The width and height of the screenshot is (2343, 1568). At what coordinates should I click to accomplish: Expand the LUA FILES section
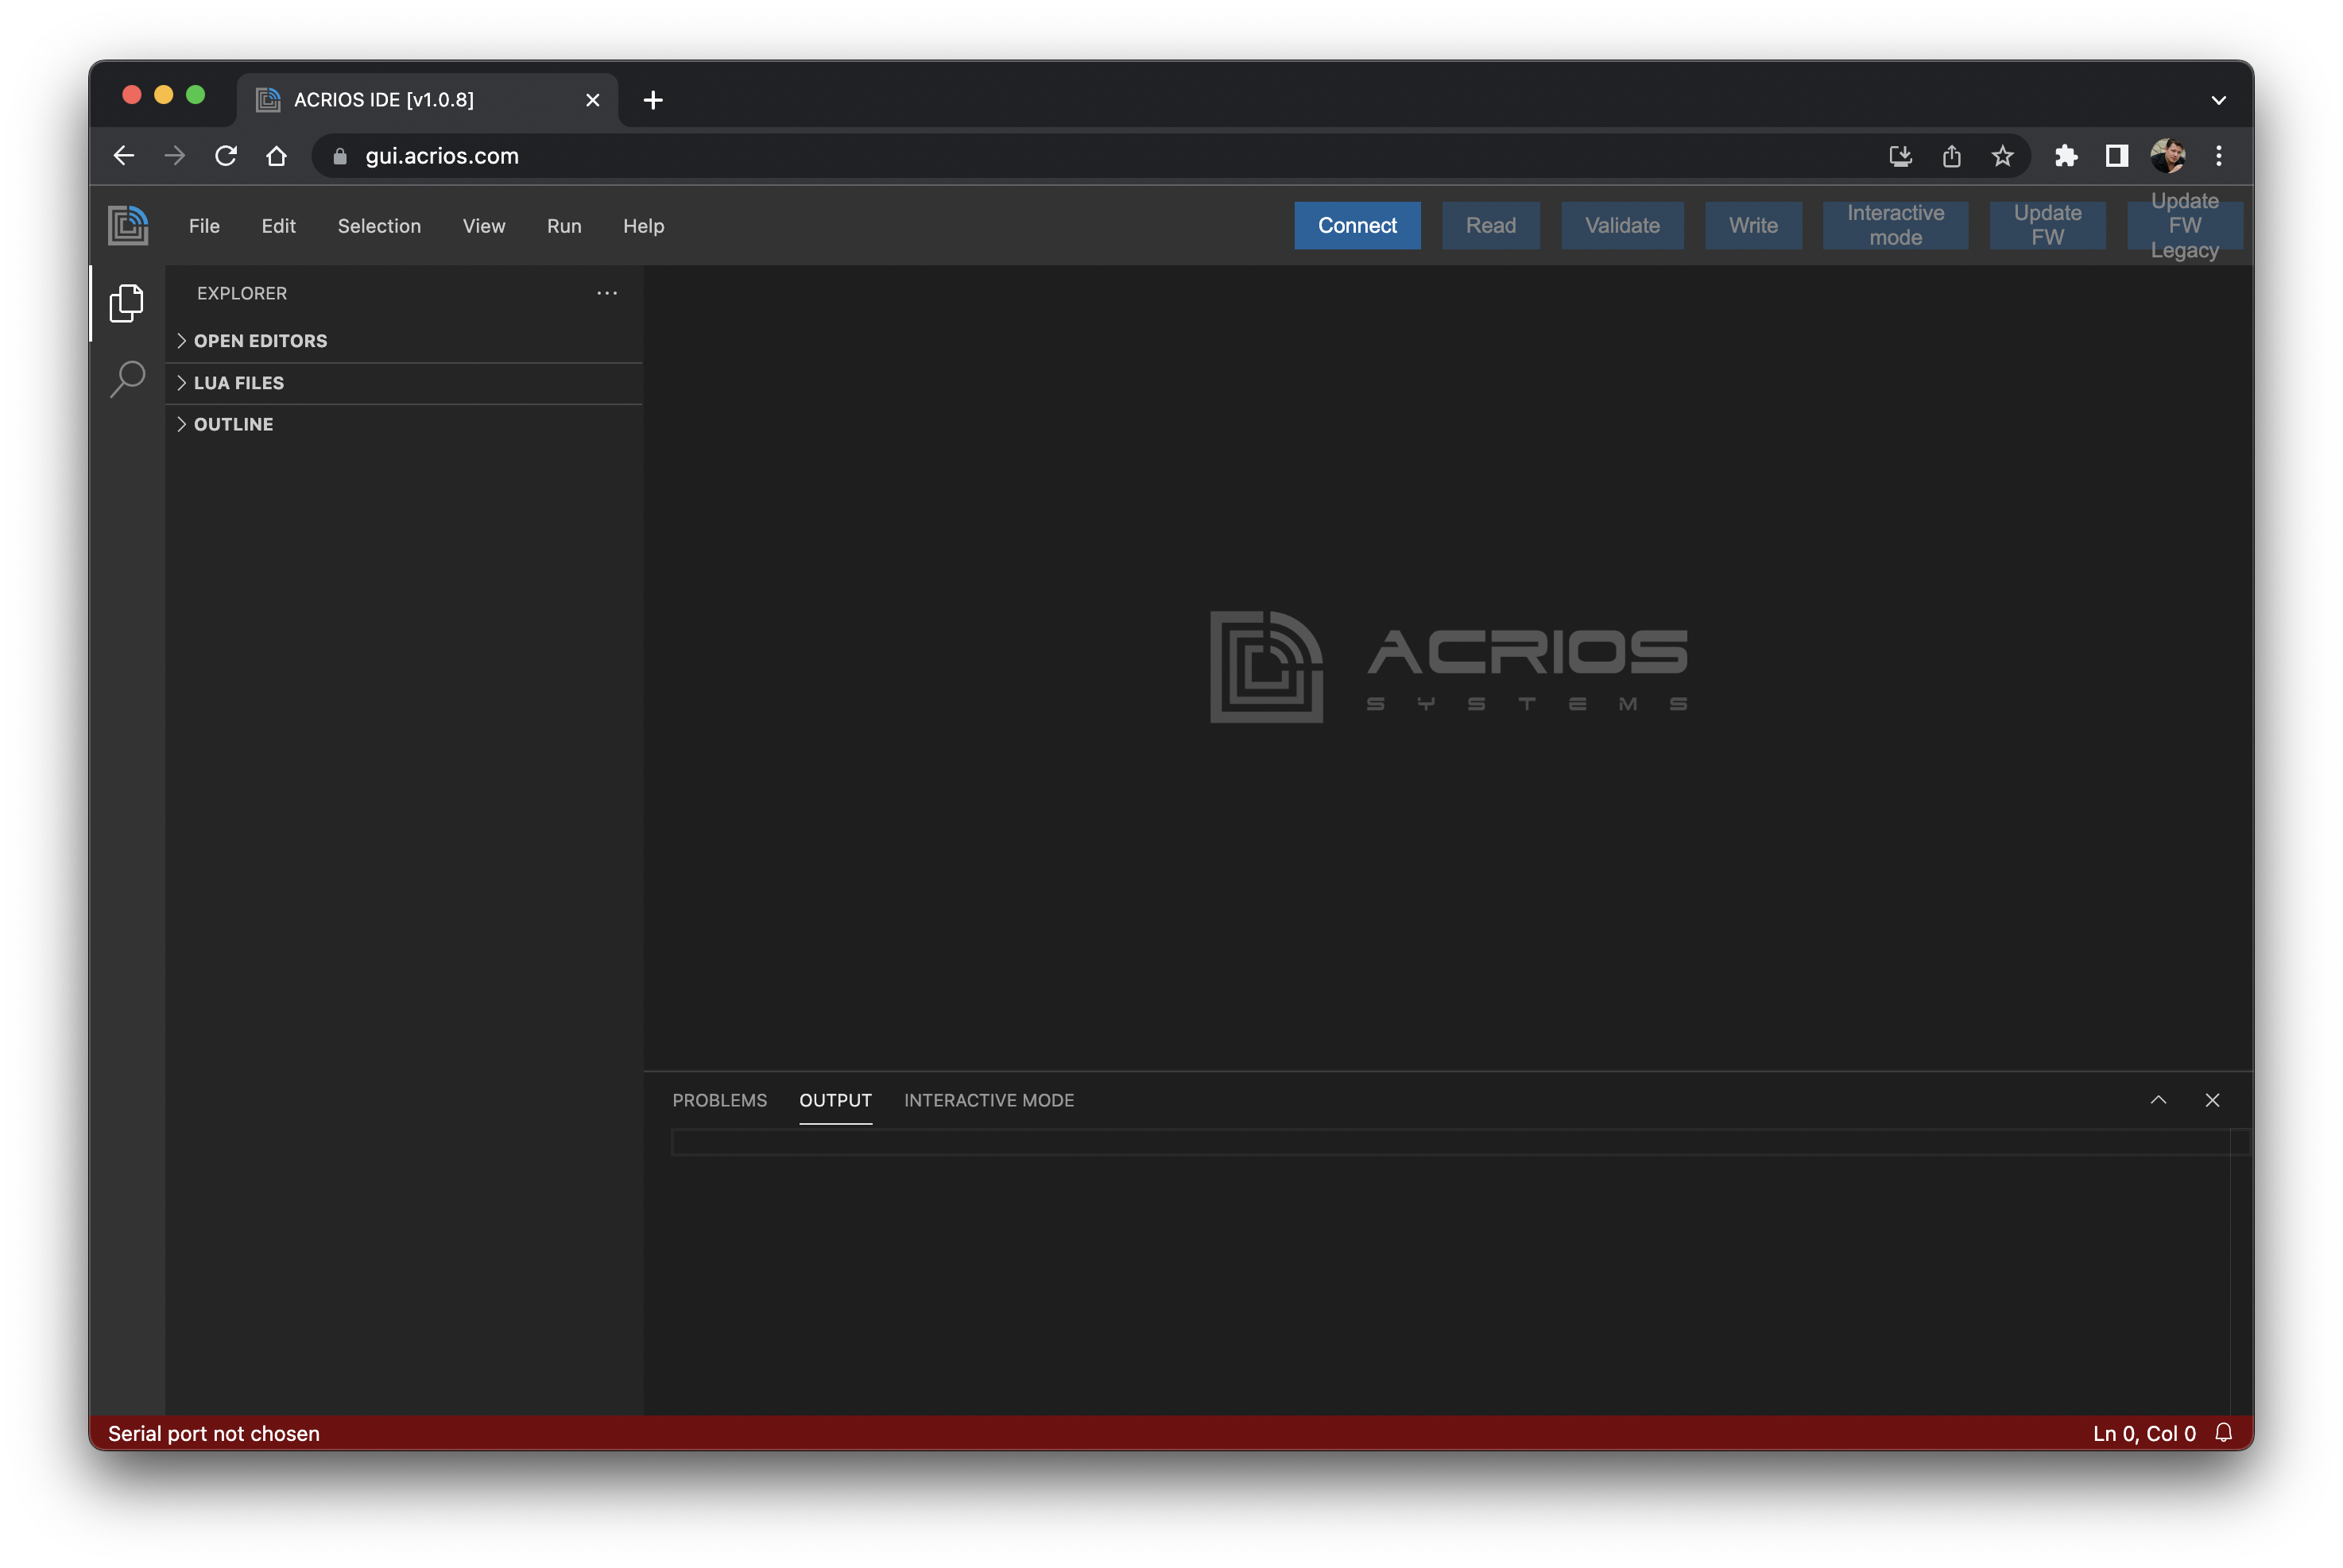click(x=403, y=383)
